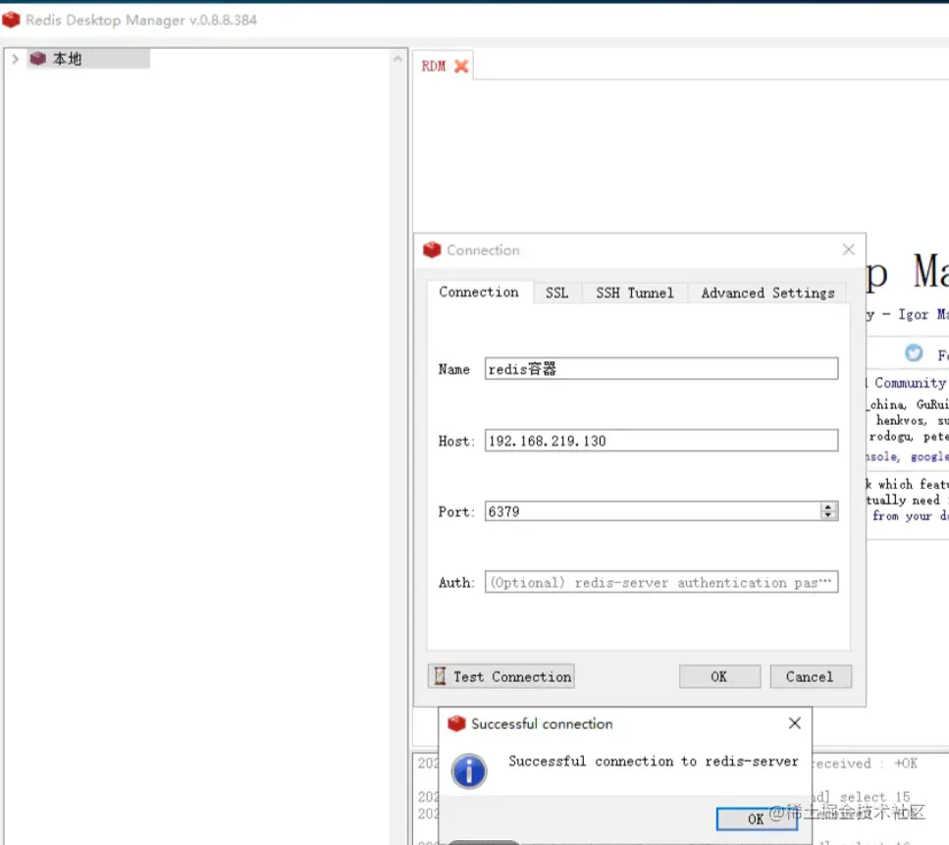Click the red server icon beside 本地

click(x=38, y=59)
